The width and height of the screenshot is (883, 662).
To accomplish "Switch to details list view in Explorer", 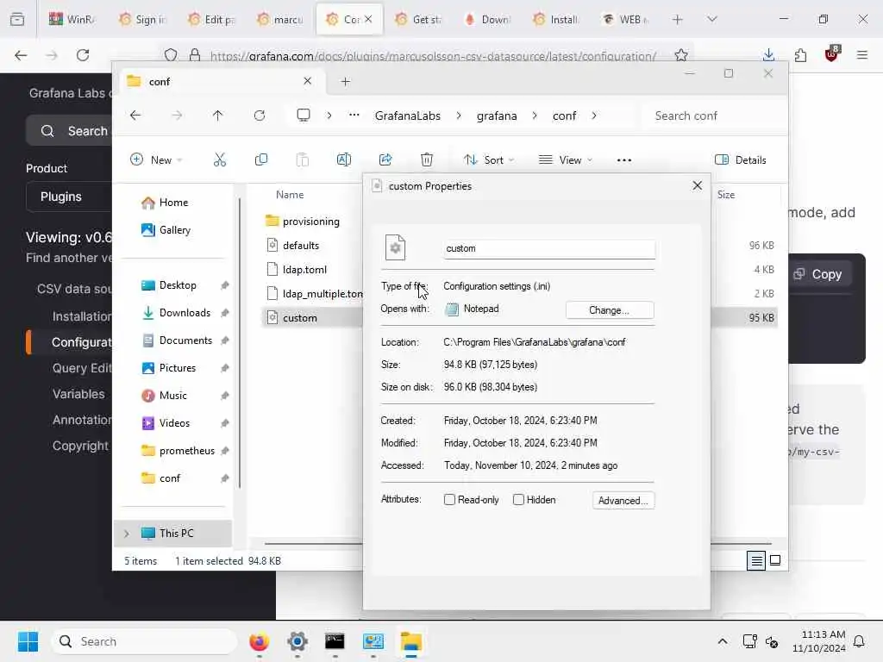I will (756, 560).
